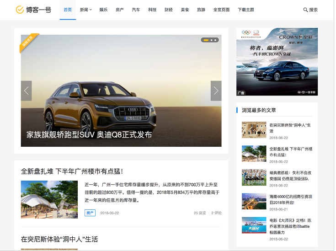
Task: Go to the 旅游 section
Action: coord(201,10)
